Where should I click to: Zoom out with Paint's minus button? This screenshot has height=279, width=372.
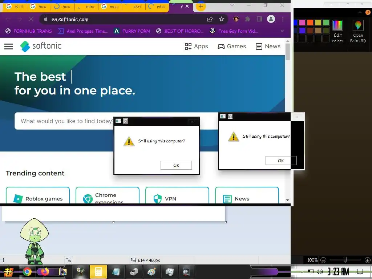pos(323,260)
